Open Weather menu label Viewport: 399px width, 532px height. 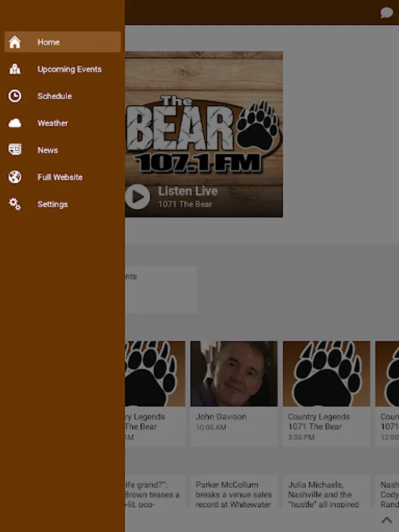click(53, 123)
